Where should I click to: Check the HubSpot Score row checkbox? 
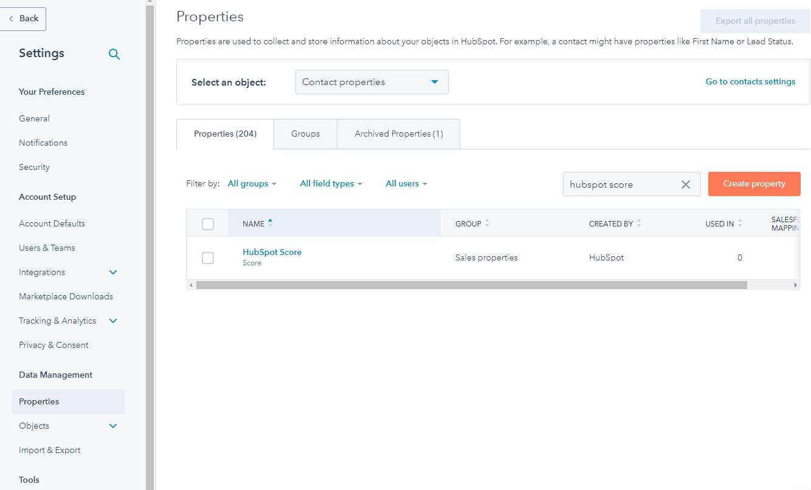pos(207,257)
